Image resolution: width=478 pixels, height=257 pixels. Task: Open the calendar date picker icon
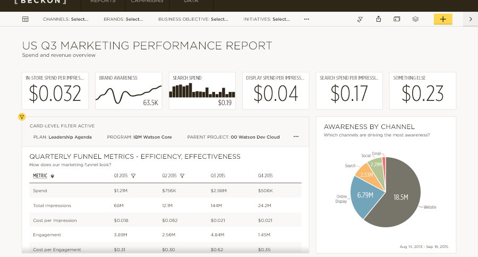pos(25,19)
